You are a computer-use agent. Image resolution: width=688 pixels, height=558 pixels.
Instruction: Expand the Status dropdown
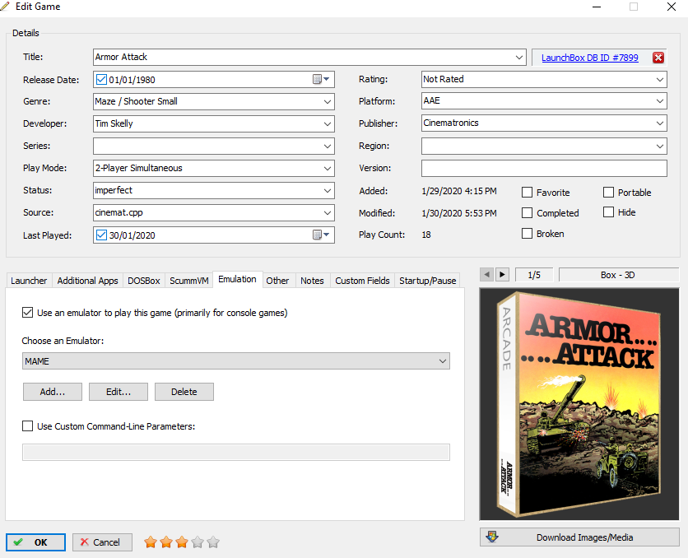click(328, 190)
